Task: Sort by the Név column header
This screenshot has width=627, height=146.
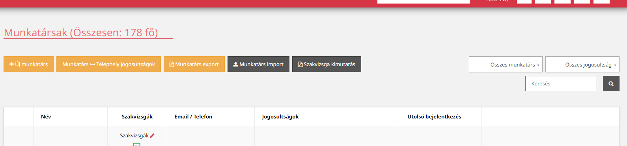Action: pyautogui.click(x=46, y=116)
